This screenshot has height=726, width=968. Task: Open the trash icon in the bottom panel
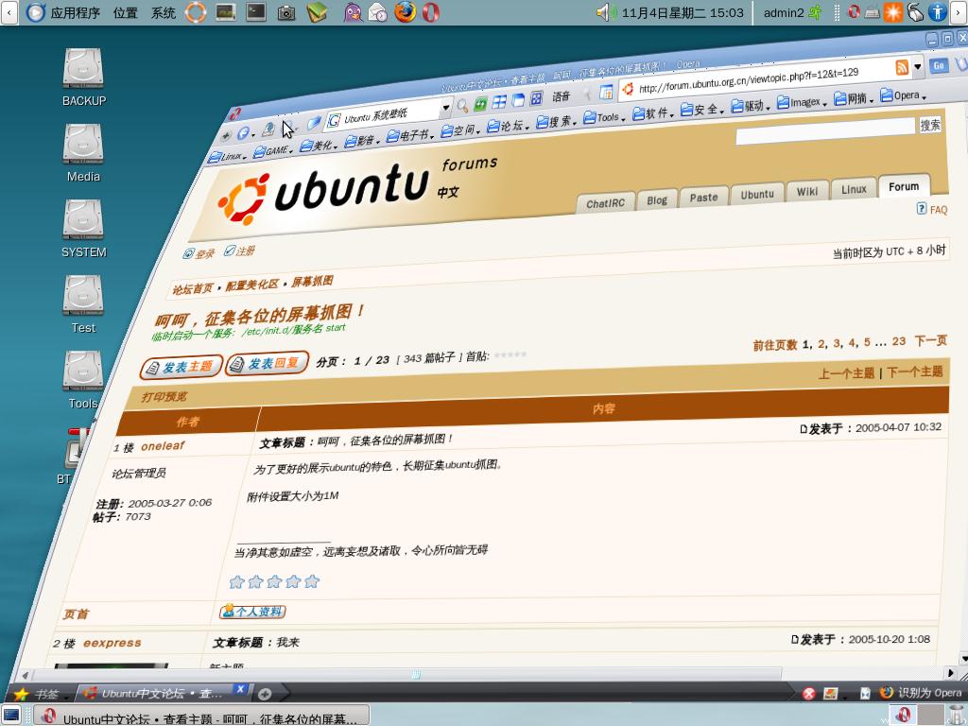tap(957, 716)
